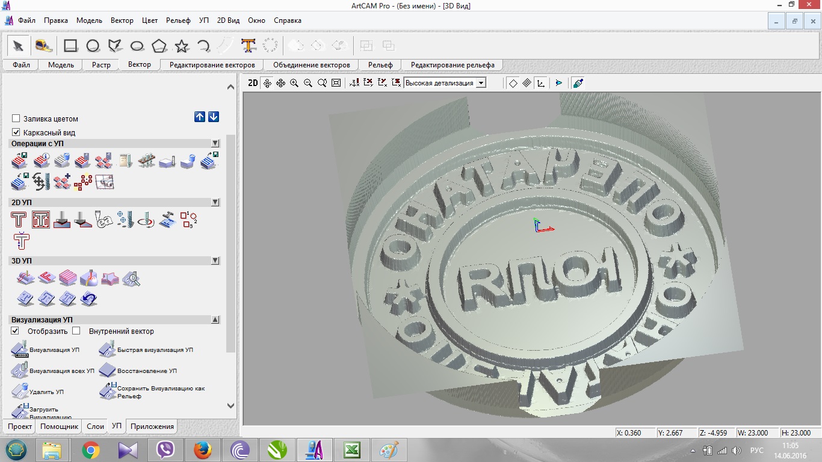Click the star shape tool
The image size is (822, 462).
[x=182, y=46]
